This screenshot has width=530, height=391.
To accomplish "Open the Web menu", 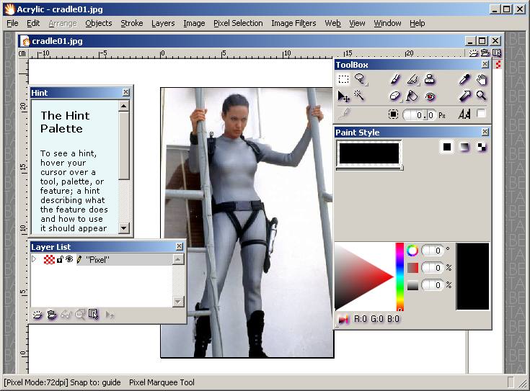I will [x=332, y=23].
